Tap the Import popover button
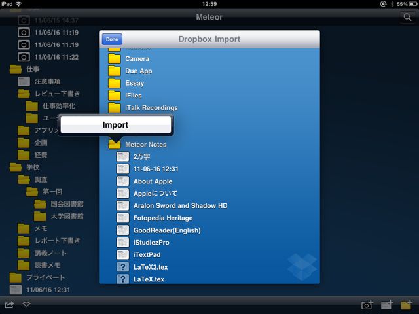Viewport: 419px width, 314px height. coord(115,125)
